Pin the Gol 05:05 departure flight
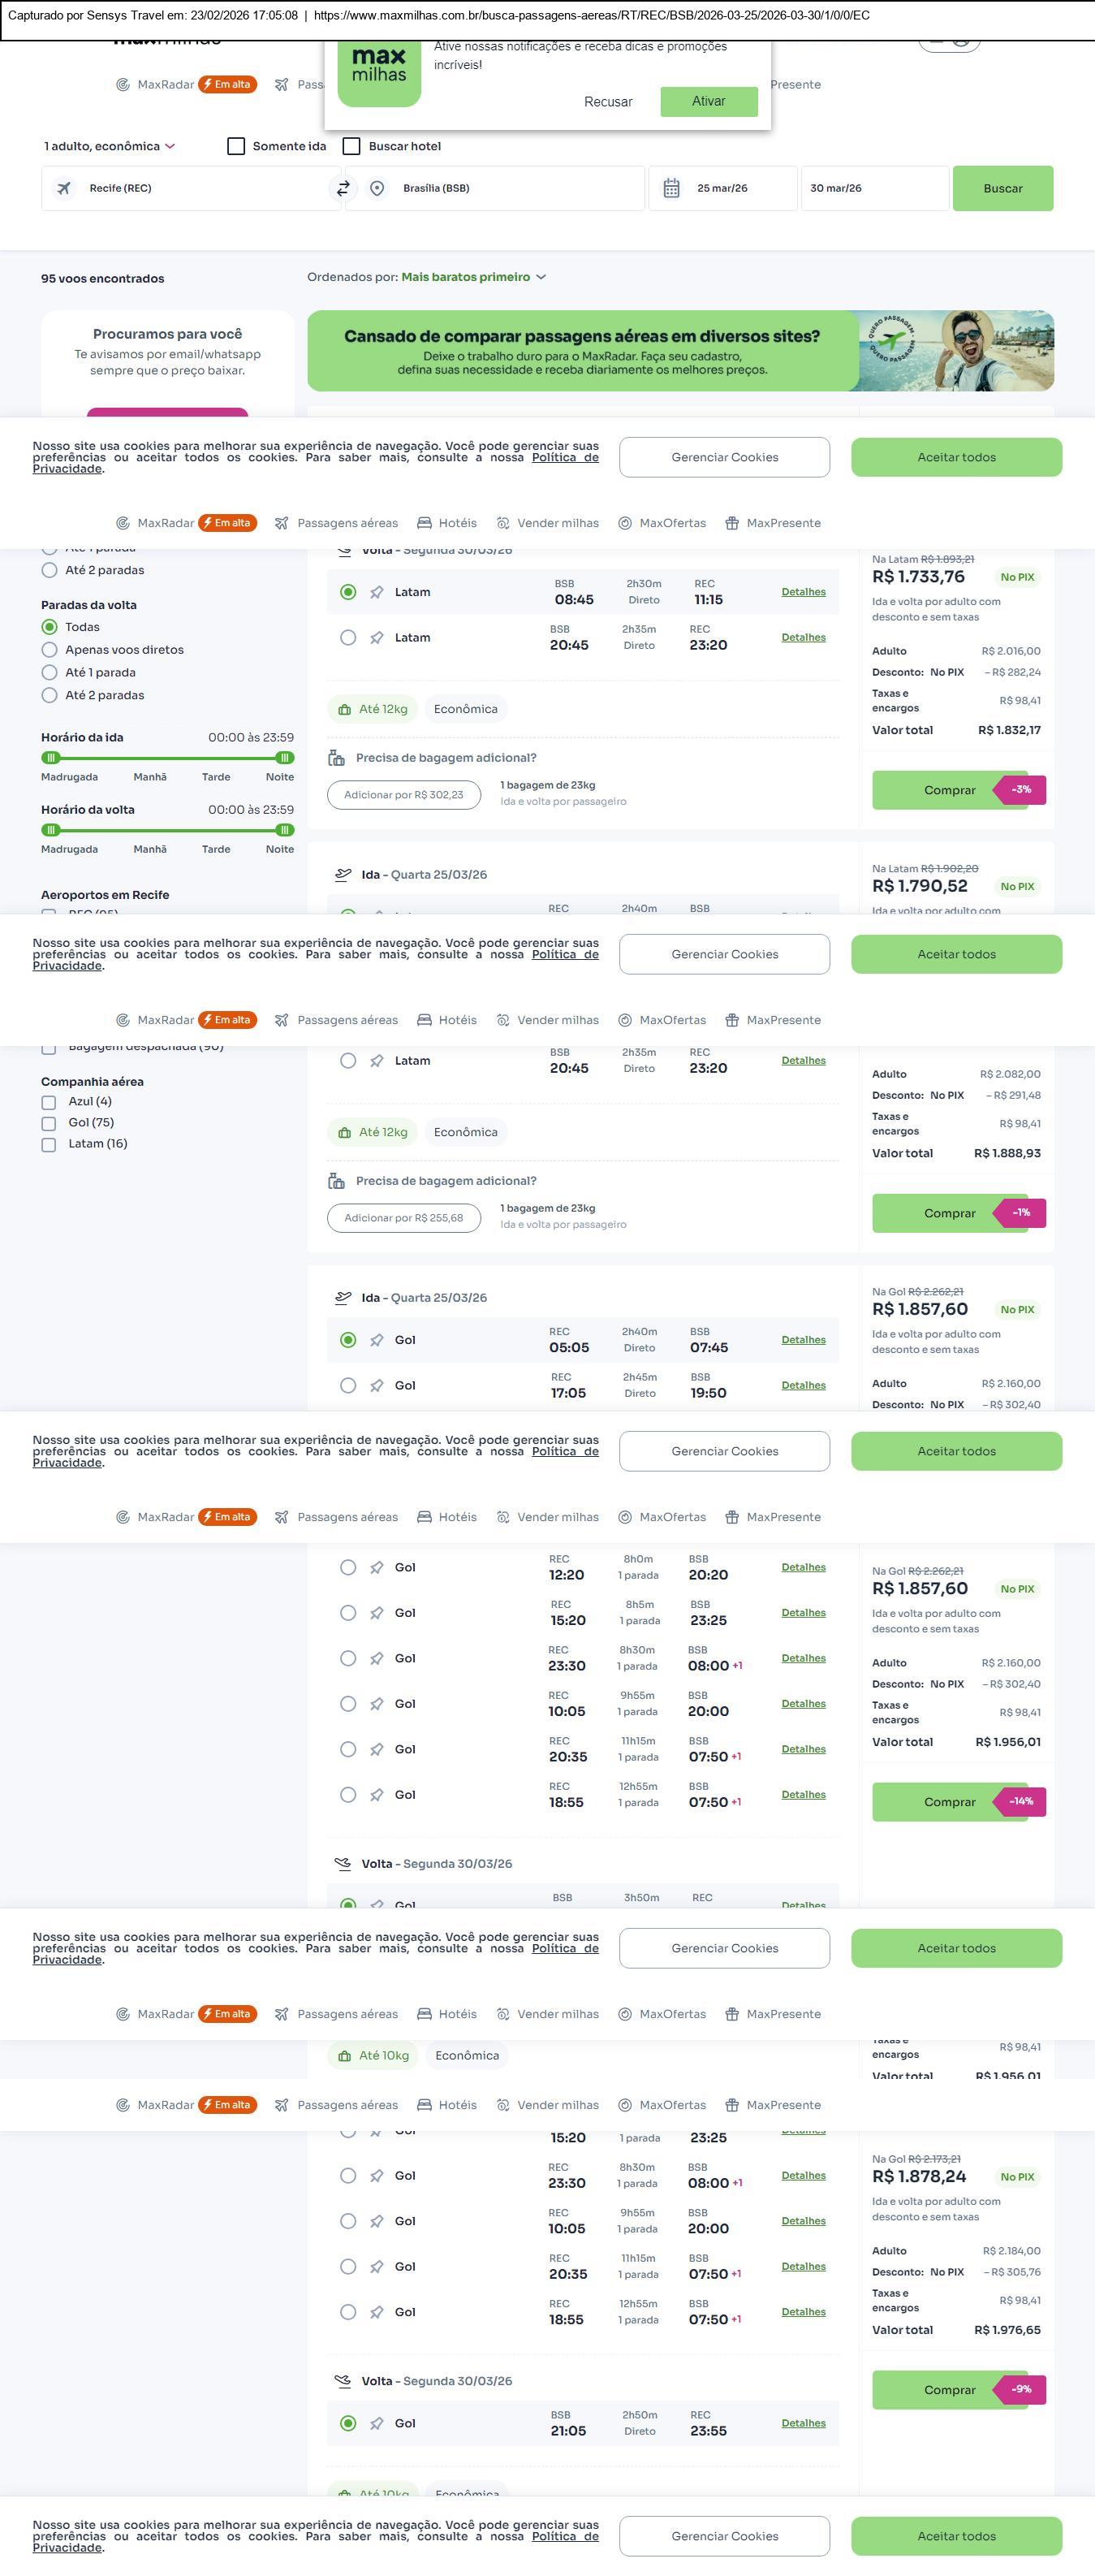1095x2576 pixels. tap(377, 1340)
